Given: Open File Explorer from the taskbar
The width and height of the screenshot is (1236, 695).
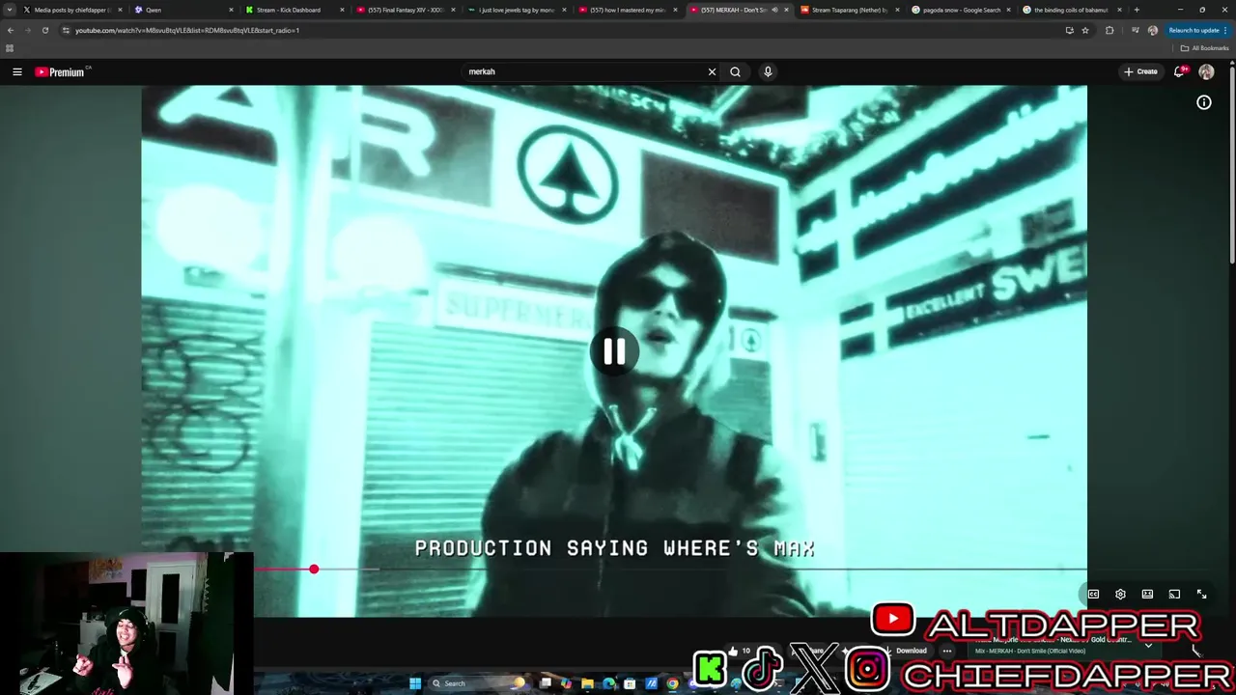Looking at the screenshot, I should point(587,683).
